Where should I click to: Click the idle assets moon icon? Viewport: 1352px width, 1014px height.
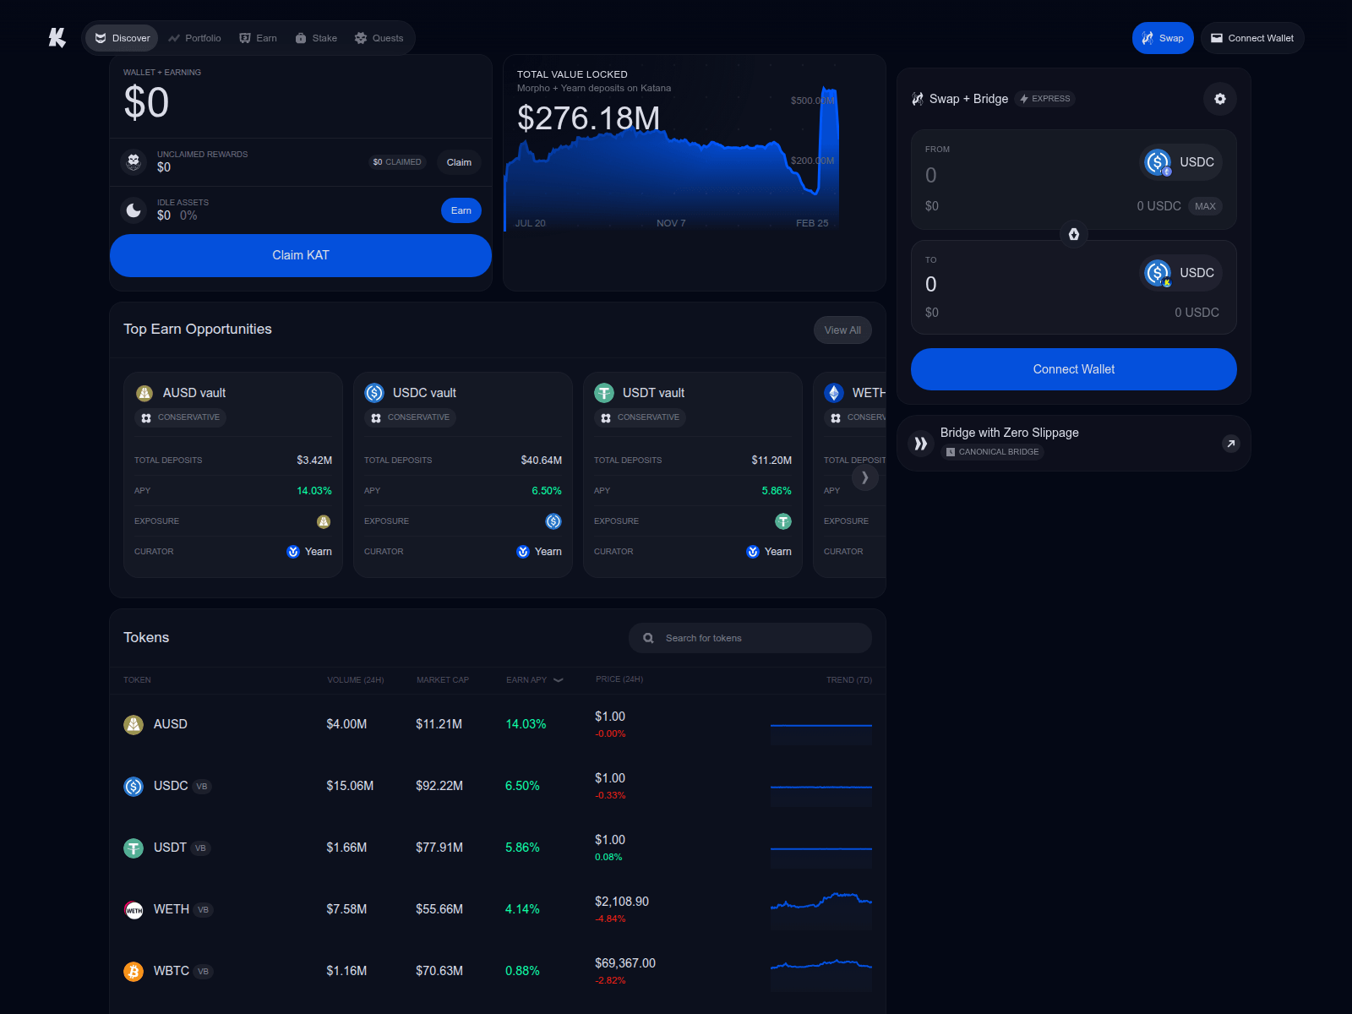pyautogui.click(x=134, y=210)
